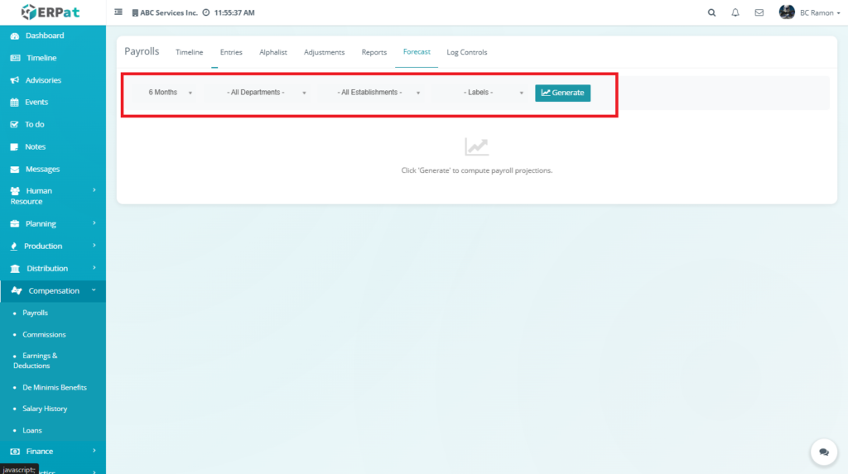Viewport: 848px width, 474px height.
Task: Click the Finance money icon
Action: [15, 452]
